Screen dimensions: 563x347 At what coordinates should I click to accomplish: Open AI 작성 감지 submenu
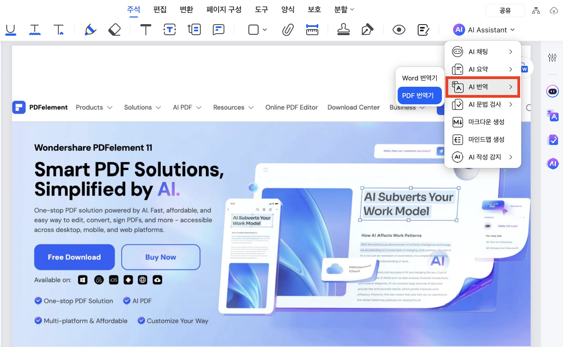[483, 157]
